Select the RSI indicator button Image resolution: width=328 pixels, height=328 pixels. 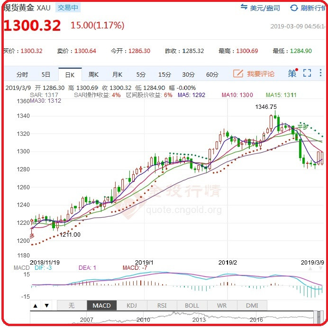point(162,306)
